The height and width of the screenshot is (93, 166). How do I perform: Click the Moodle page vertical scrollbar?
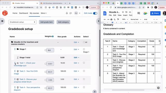(x=100, y=53)
